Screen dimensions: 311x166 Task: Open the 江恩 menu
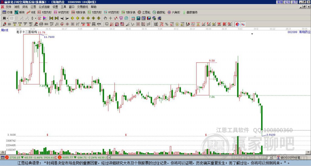[33, 7]
